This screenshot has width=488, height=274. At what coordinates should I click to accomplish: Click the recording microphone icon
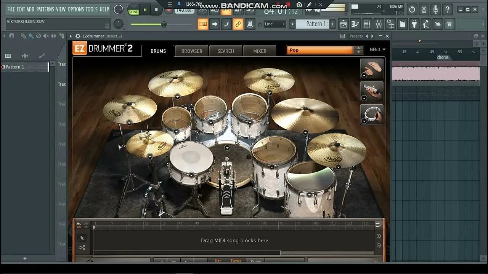[435, 10]
